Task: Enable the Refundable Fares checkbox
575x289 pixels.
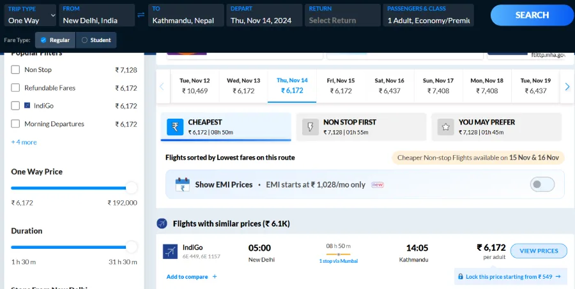Action: tap(15, 87)
